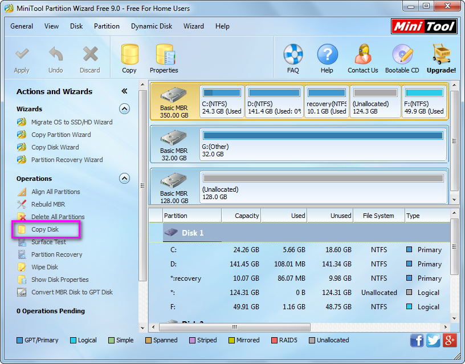This screenshot has width=465, height=364.
Task: Select C: partition row in list
Action: tap(300, 250)
